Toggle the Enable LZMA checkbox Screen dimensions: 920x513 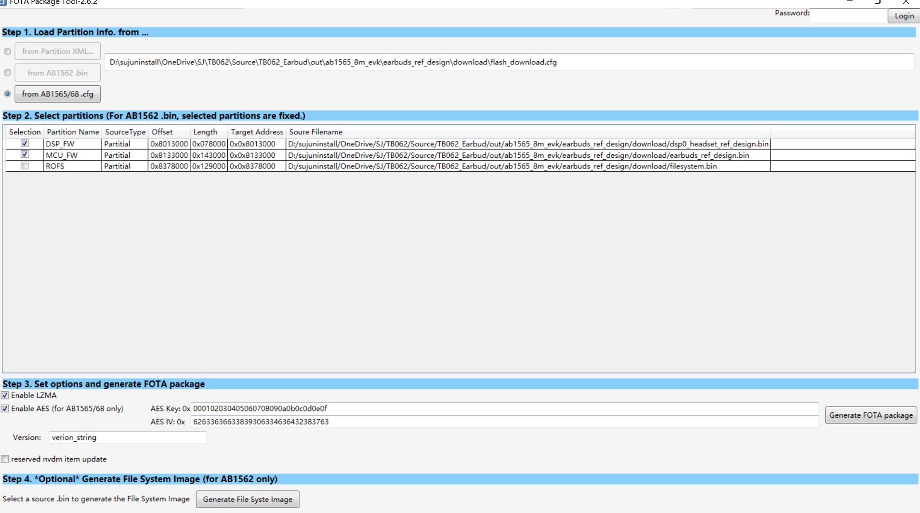(x=5, y=395)
